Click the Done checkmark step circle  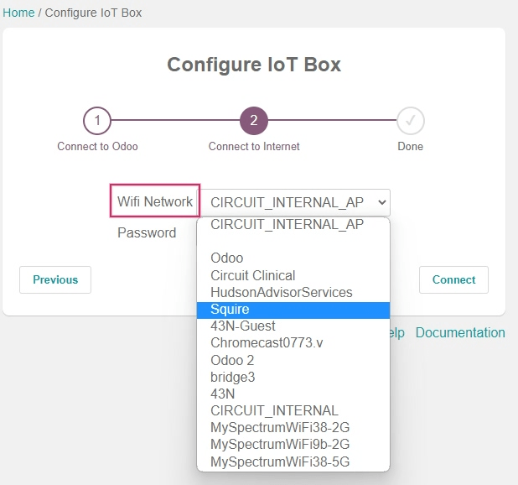click(411, 121)
